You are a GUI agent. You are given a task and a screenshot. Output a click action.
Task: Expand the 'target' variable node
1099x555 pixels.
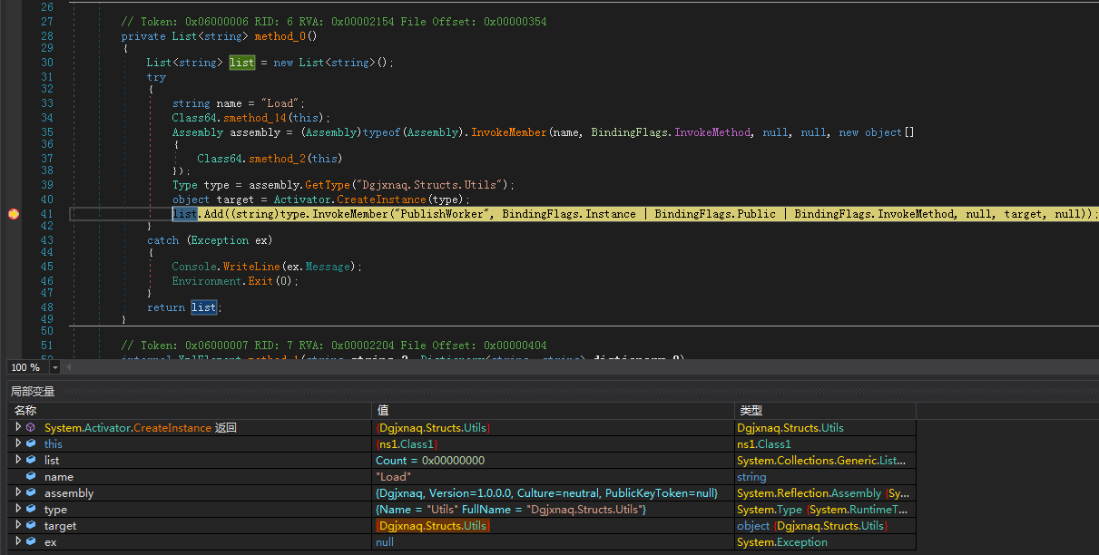click(17, 525)
